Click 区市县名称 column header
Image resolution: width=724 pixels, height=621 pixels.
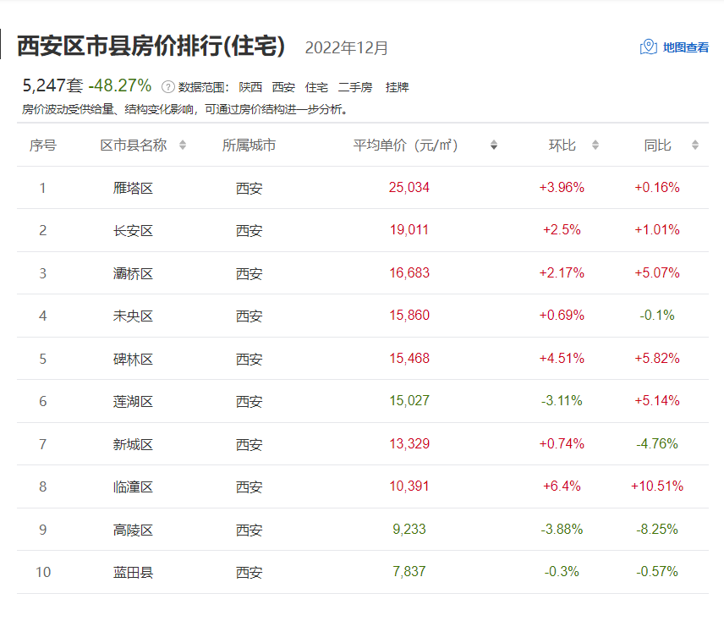point(134,146)
